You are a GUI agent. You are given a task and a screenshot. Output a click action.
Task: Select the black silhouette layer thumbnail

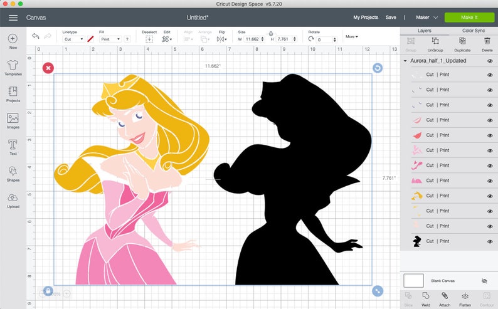[x=416, y=241]
